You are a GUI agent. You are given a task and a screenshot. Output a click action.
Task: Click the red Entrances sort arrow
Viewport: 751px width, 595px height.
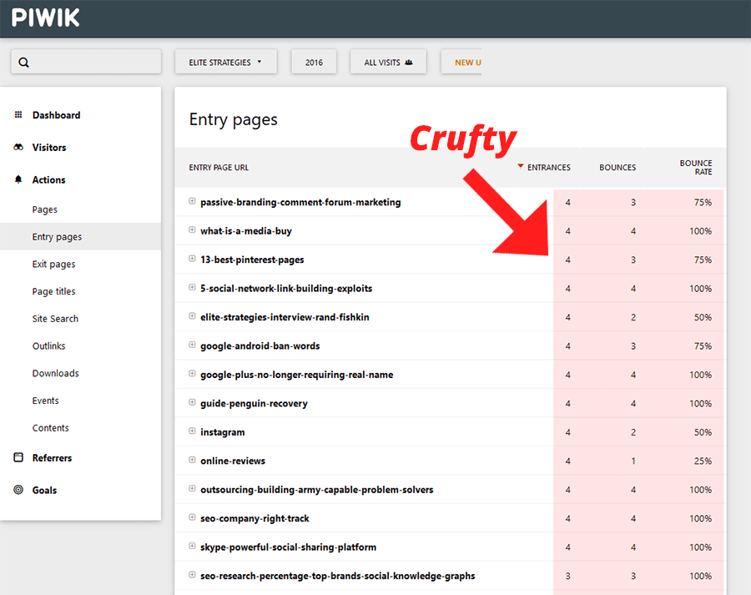521,167
